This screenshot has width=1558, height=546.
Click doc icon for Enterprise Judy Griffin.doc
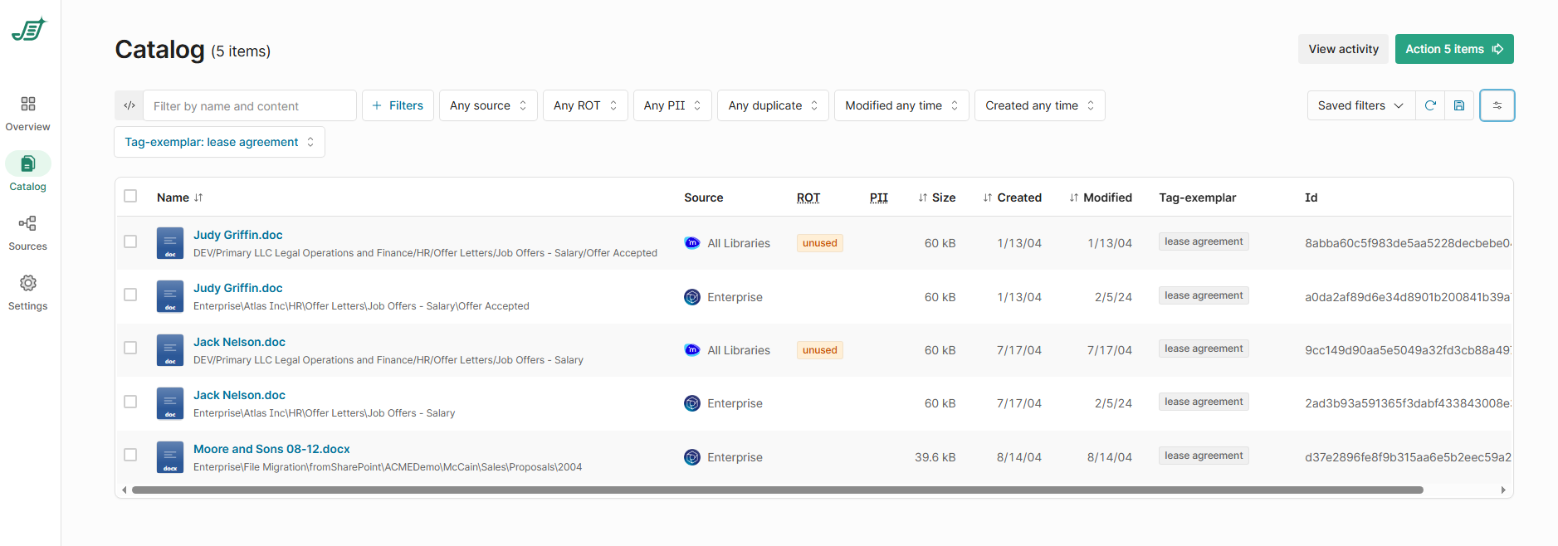[x=170, y=296]
